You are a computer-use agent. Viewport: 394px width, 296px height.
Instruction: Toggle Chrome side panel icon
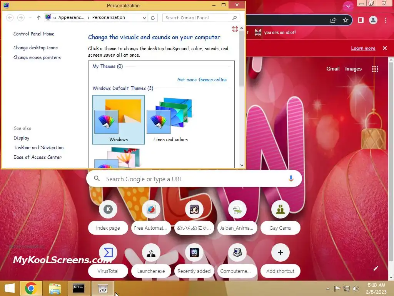pyautogui.click(x=361, y=20)
